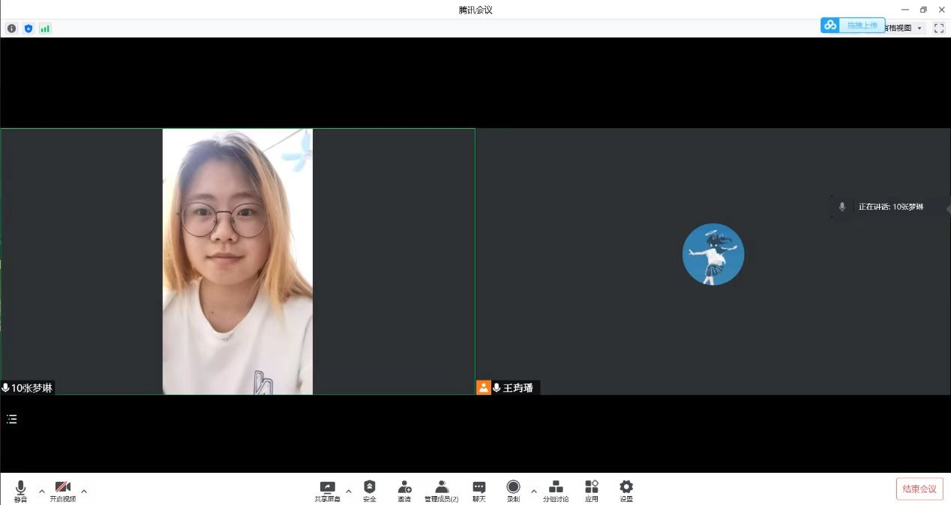Viewport: 951px width, 505px height.
Task: Enter full screen mode
Action: pos(938,28)
